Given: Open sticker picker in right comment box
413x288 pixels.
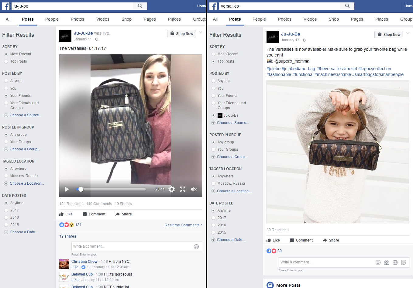Looking at the screenshot, I should [404, 262].
